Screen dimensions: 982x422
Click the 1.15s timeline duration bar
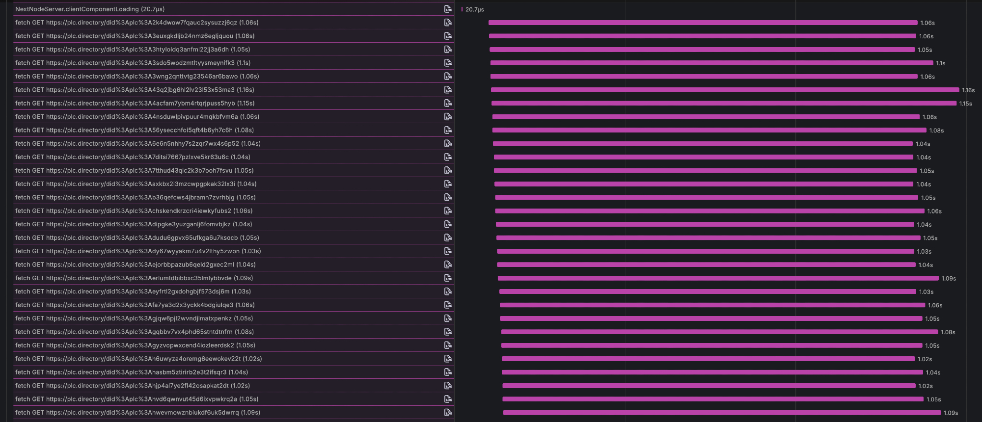pos(724,103)
